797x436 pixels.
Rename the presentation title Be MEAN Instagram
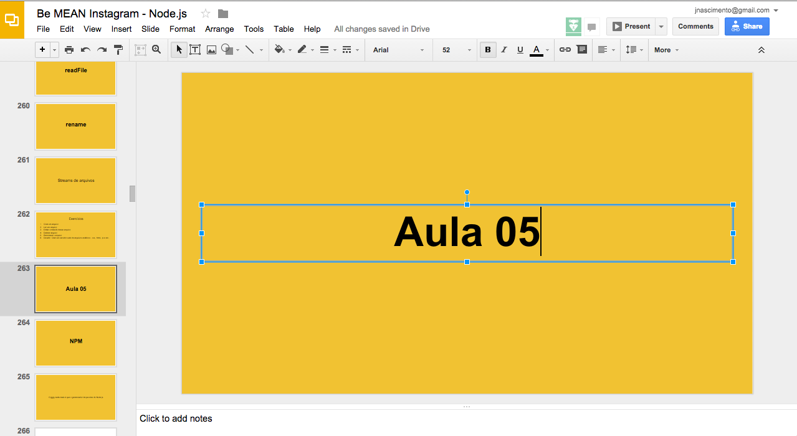coord(112,14)
